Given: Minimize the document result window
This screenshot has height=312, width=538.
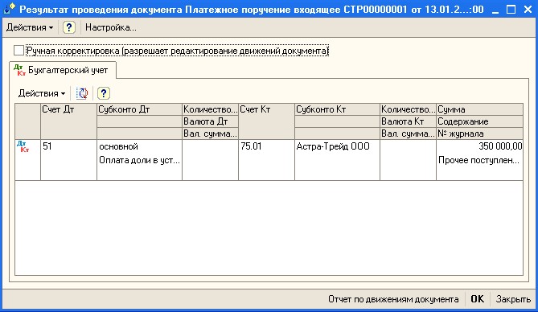Looking at the screenshot, I should [495, 10].
